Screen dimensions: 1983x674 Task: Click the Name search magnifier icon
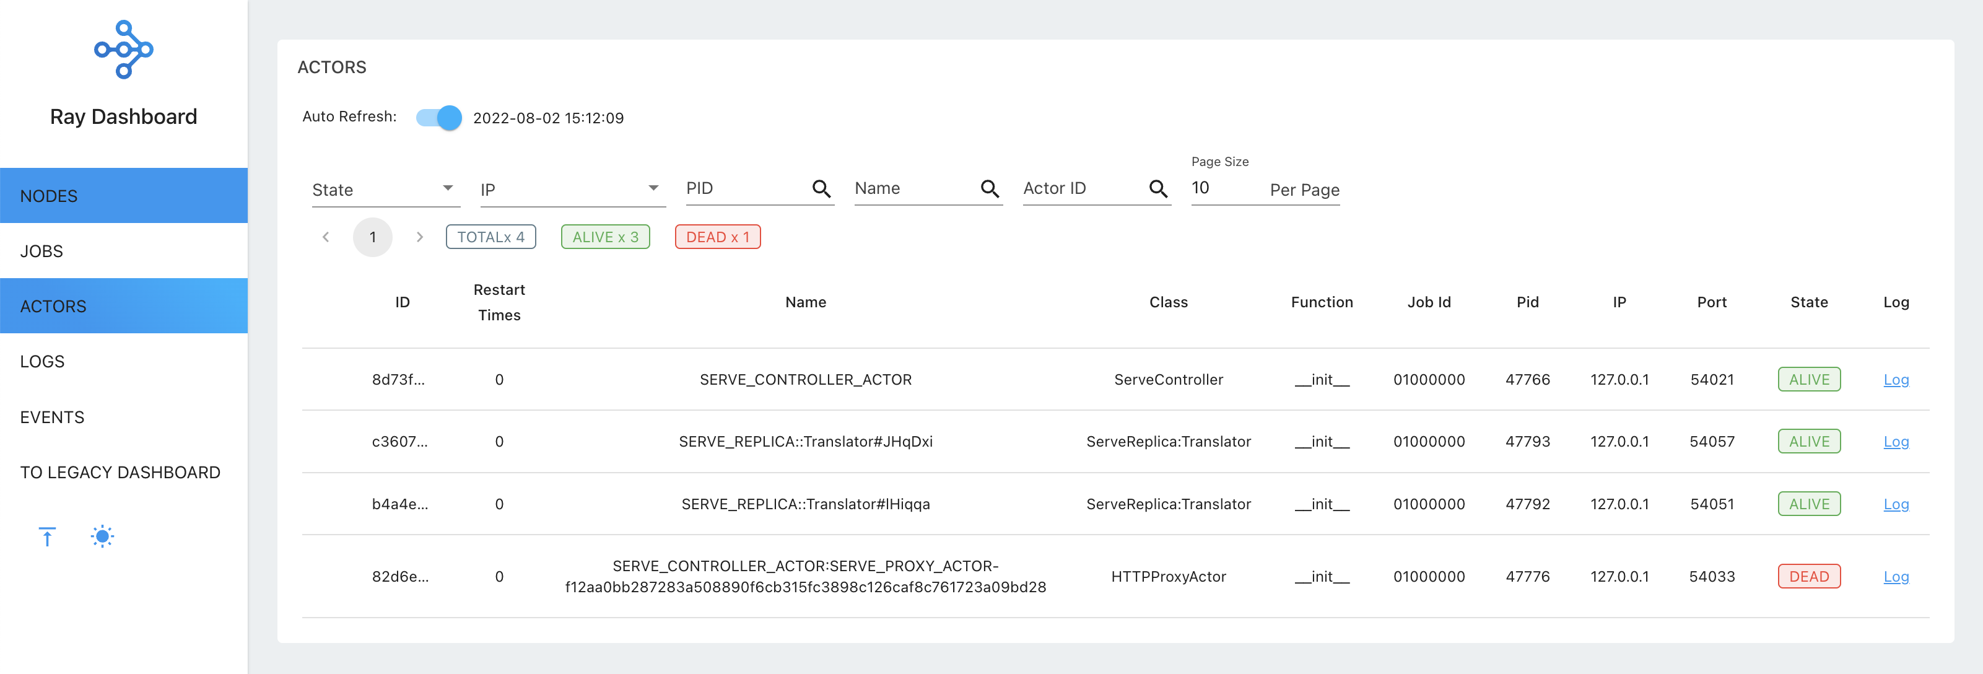pyautogui.click(x=989, y=189)
